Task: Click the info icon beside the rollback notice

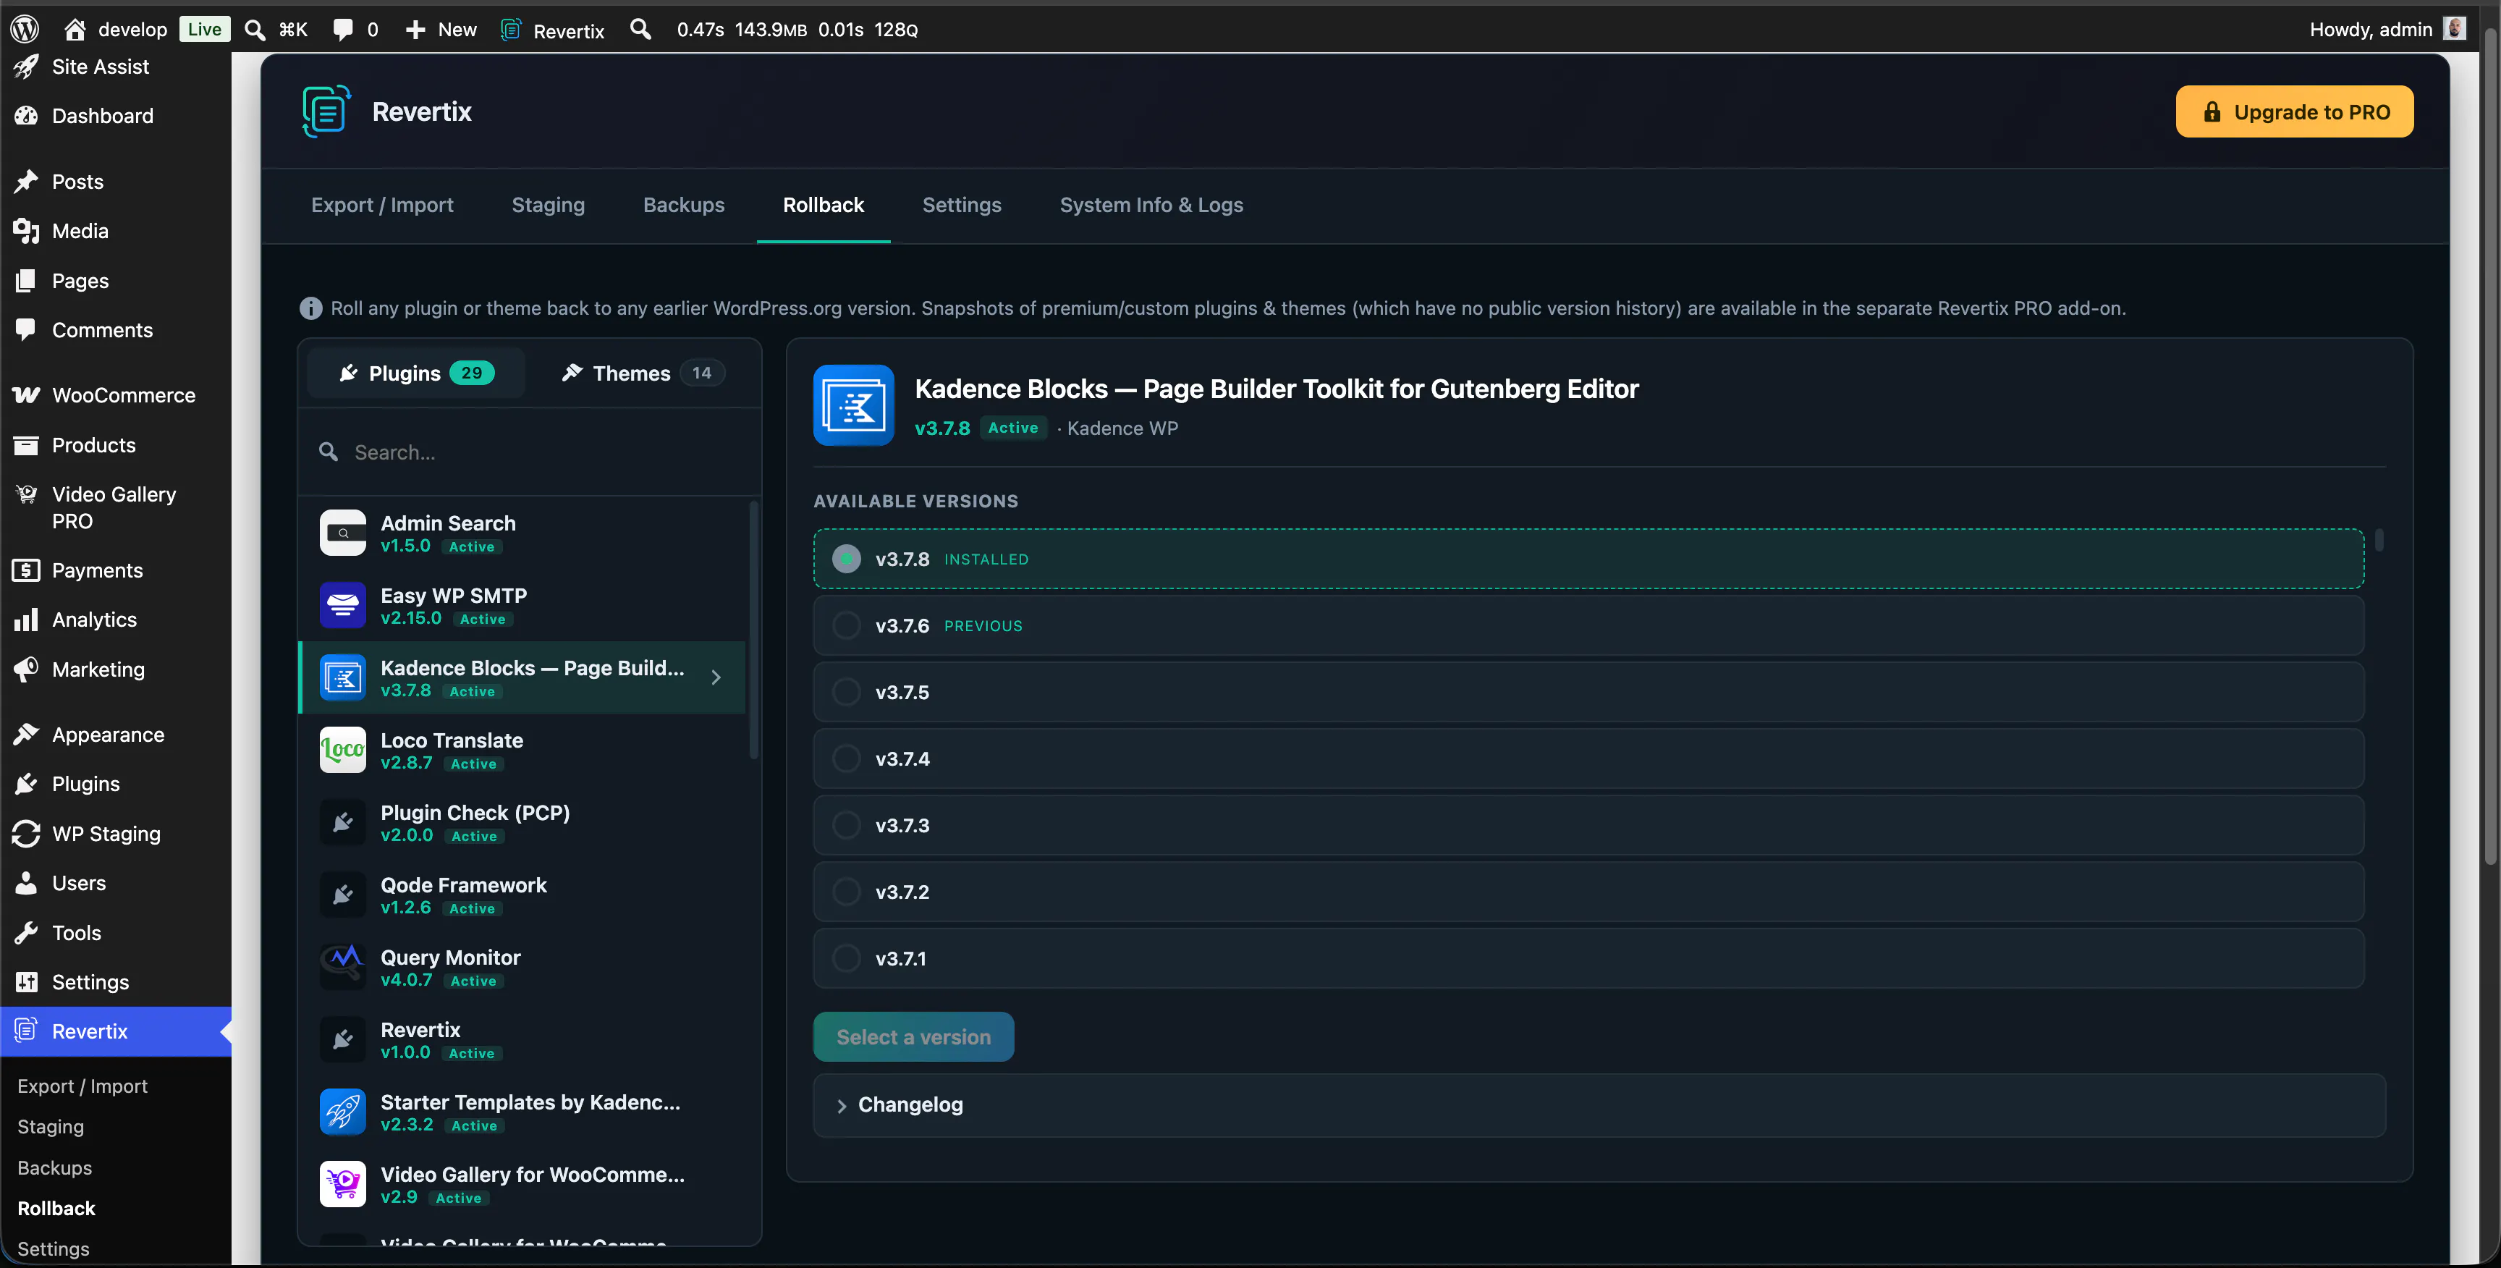Action: pyautogui.click(x=310, y=308)
